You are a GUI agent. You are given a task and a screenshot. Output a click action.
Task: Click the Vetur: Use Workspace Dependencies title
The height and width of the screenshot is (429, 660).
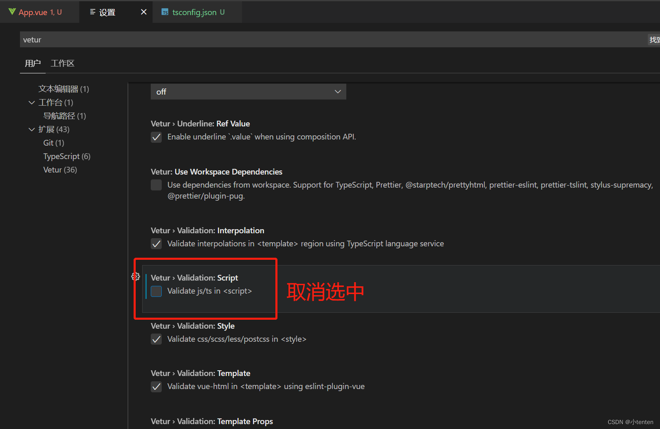(216, 172)
